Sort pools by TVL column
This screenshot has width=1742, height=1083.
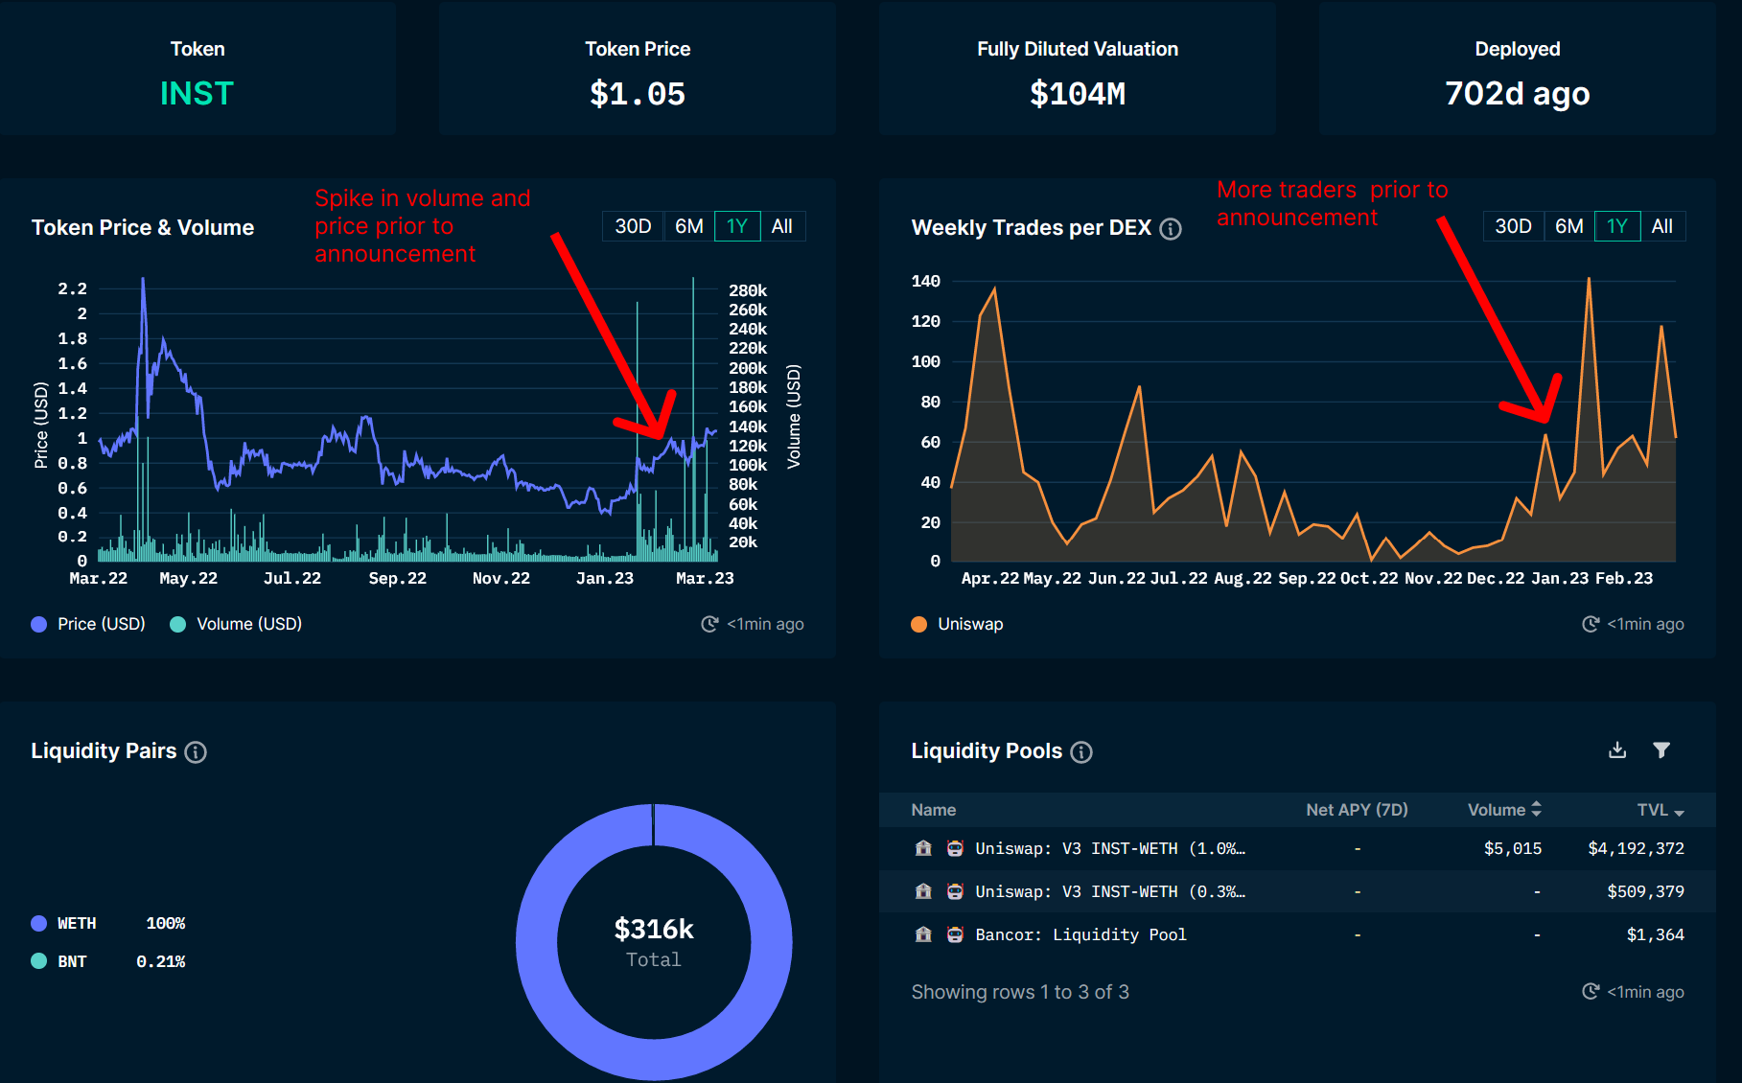coord(1661,810)
